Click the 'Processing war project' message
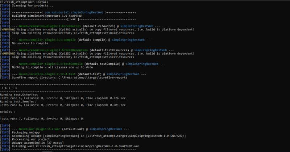 (31, 139)
